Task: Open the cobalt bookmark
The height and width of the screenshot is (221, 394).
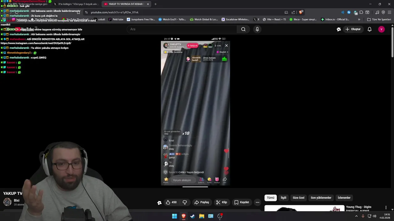Action: 99,19
